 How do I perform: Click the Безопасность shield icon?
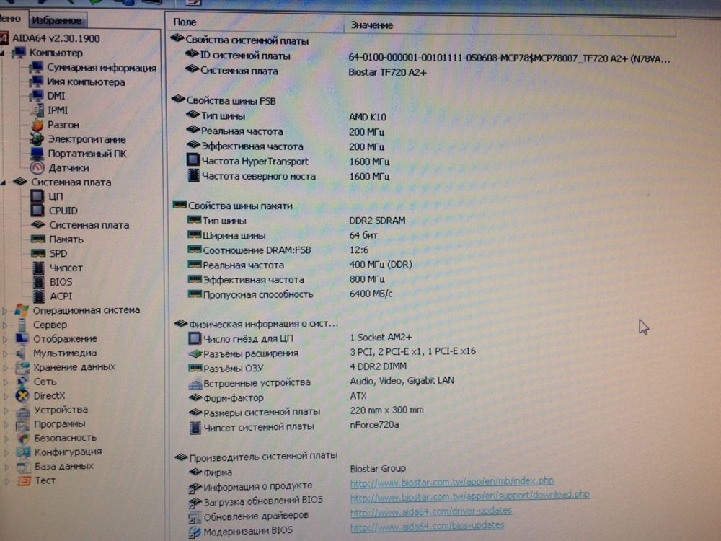click(23, 438)
